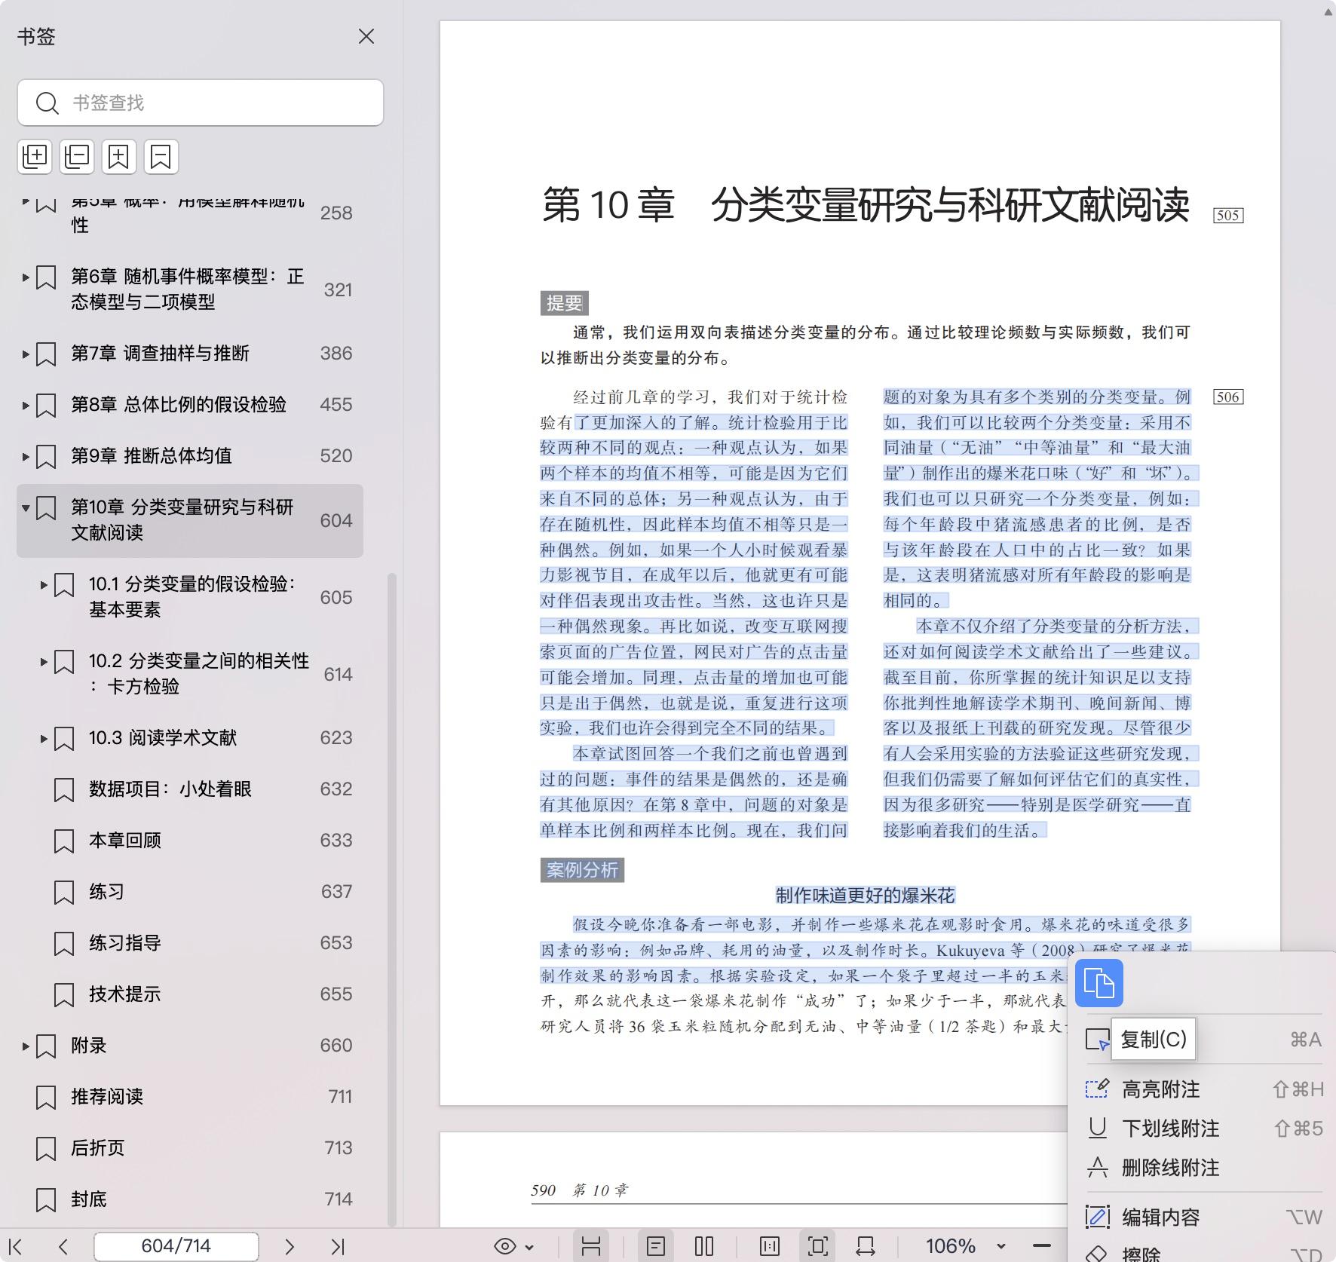The height and width of the screenshot is (1262, 1336).
Task: Collapse the 第10章 bookmark tree
Action: point(26,508)
